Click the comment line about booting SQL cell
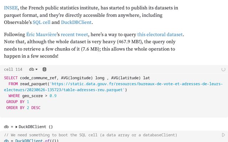The height and width of the screenshot is (142, 228). point(90,135)
